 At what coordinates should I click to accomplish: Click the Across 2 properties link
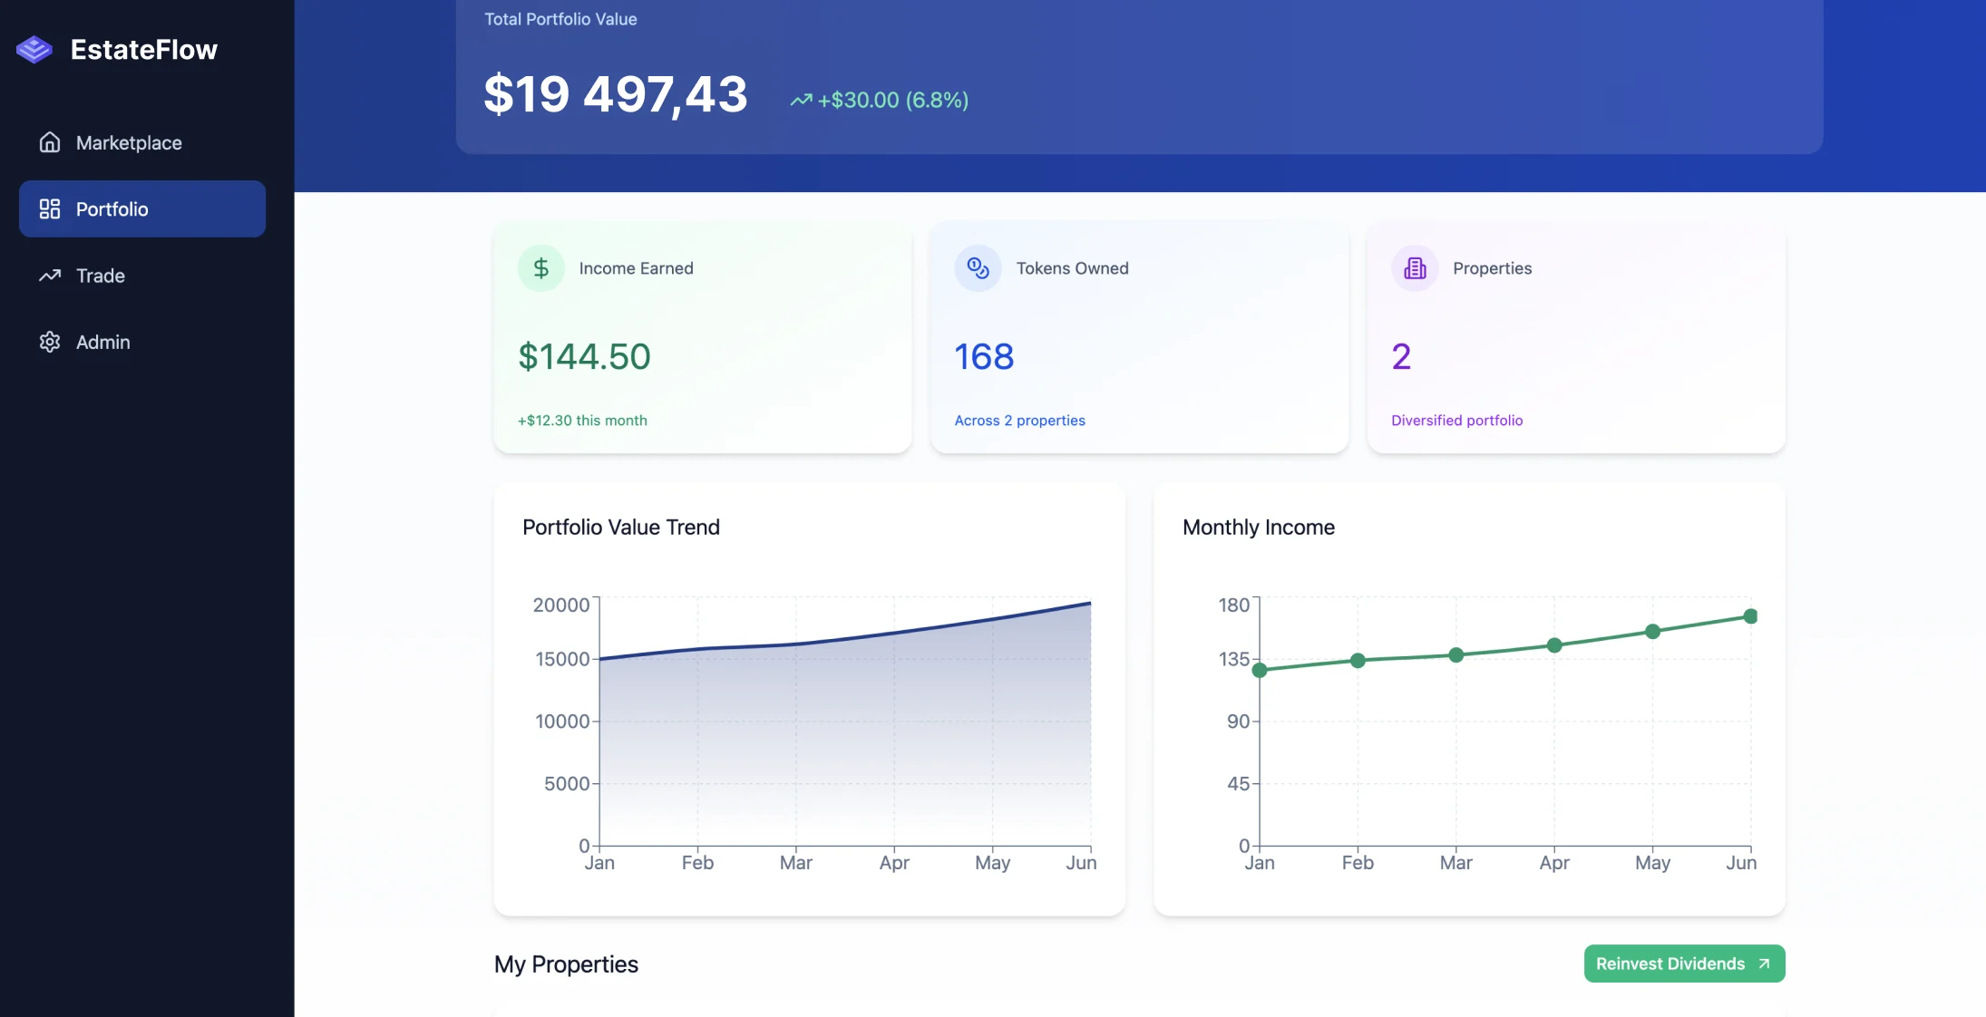coord(1018,420)
